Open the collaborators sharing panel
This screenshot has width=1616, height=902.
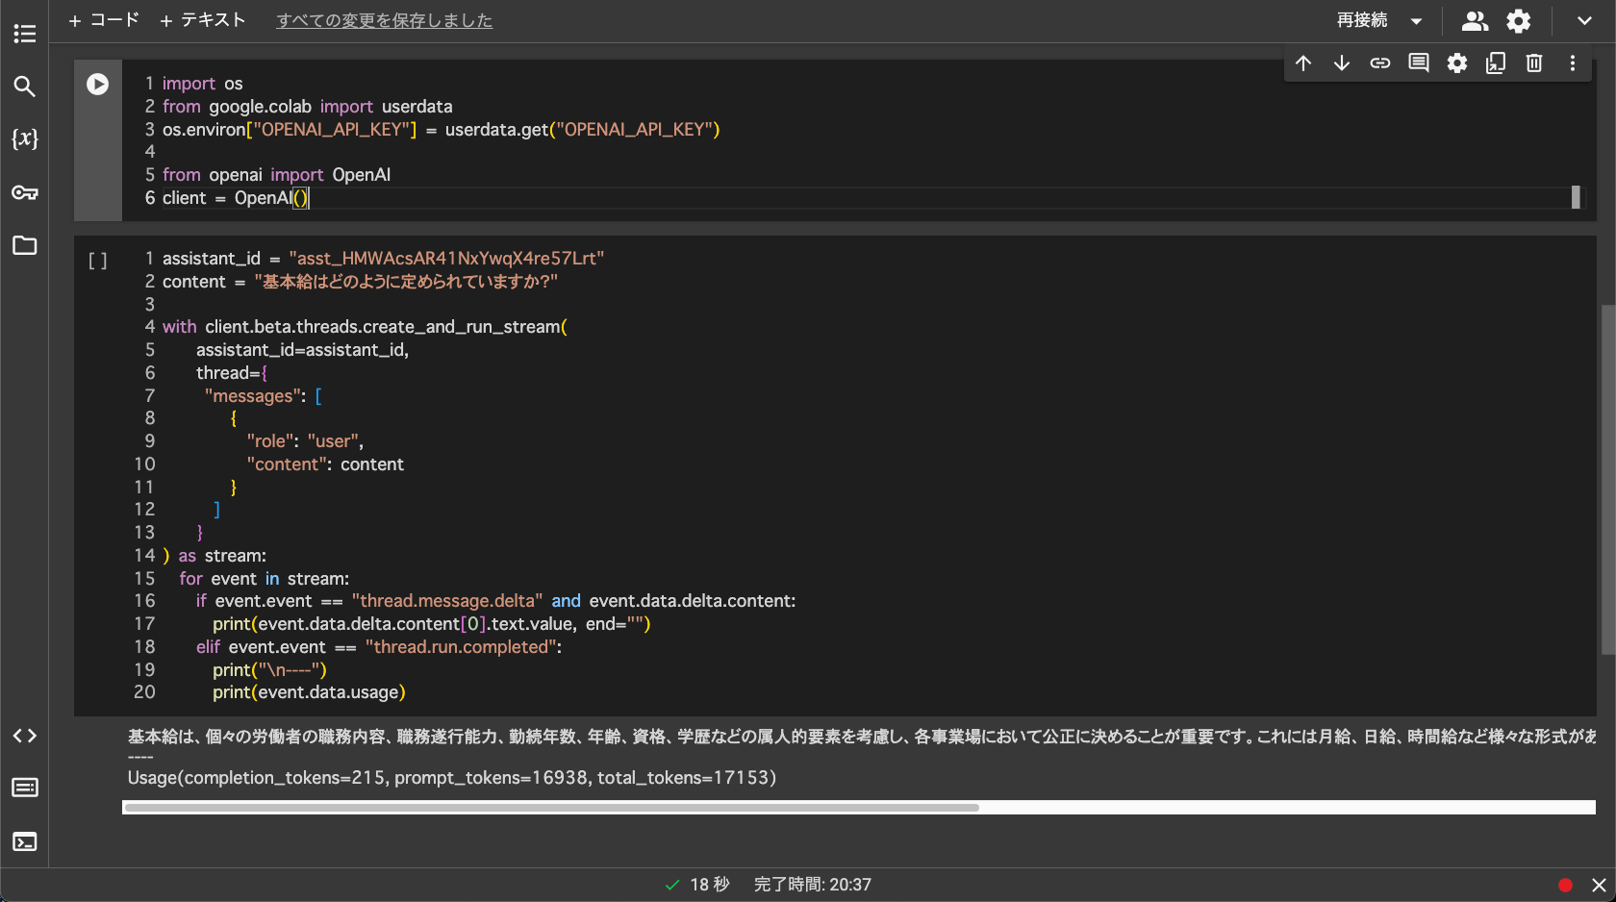pyautogui.click(x=1474, y=20)
